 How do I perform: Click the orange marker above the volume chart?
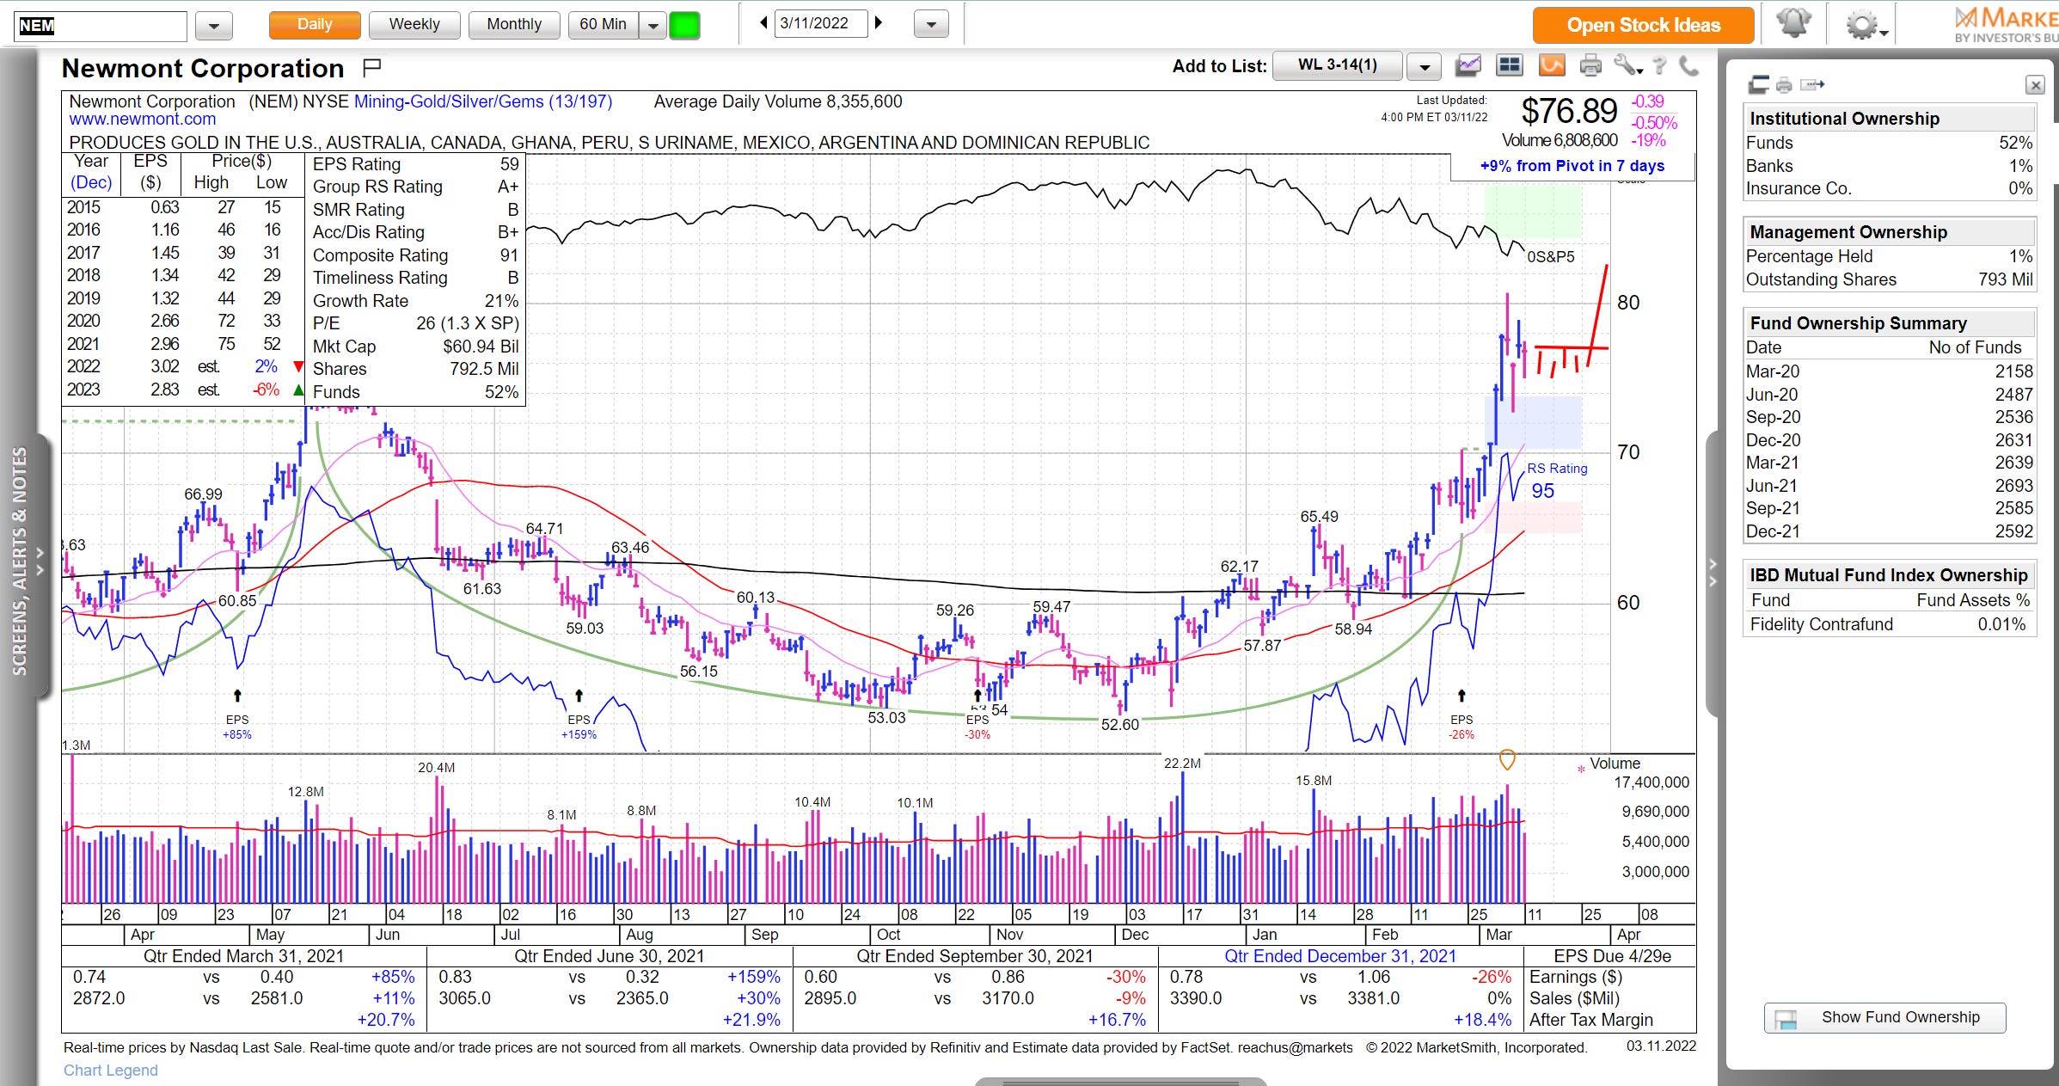coord(1507,760)
